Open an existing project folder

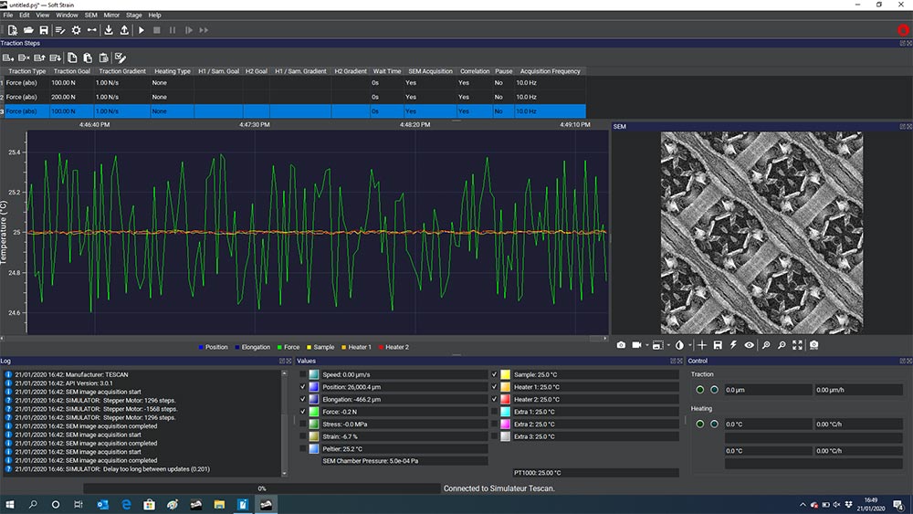tap(28, 30)
